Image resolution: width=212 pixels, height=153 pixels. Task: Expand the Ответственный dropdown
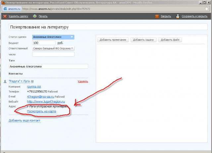pos(53,48)
